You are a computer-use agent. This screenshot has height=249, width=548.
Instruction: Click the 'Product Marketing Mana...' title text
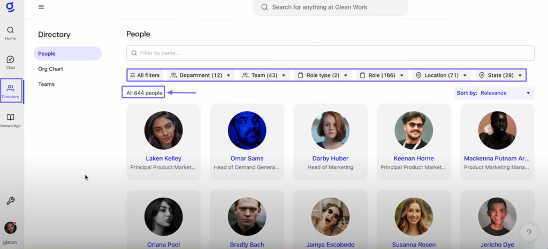497,167
